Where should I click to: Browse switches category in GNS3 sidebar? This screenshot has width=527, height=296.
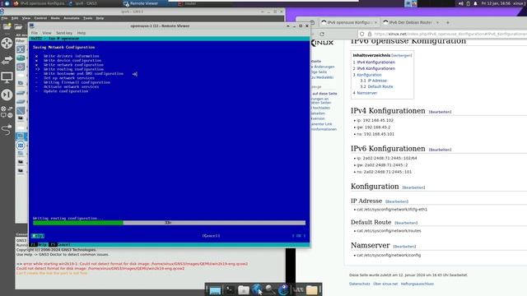point(7,60)
